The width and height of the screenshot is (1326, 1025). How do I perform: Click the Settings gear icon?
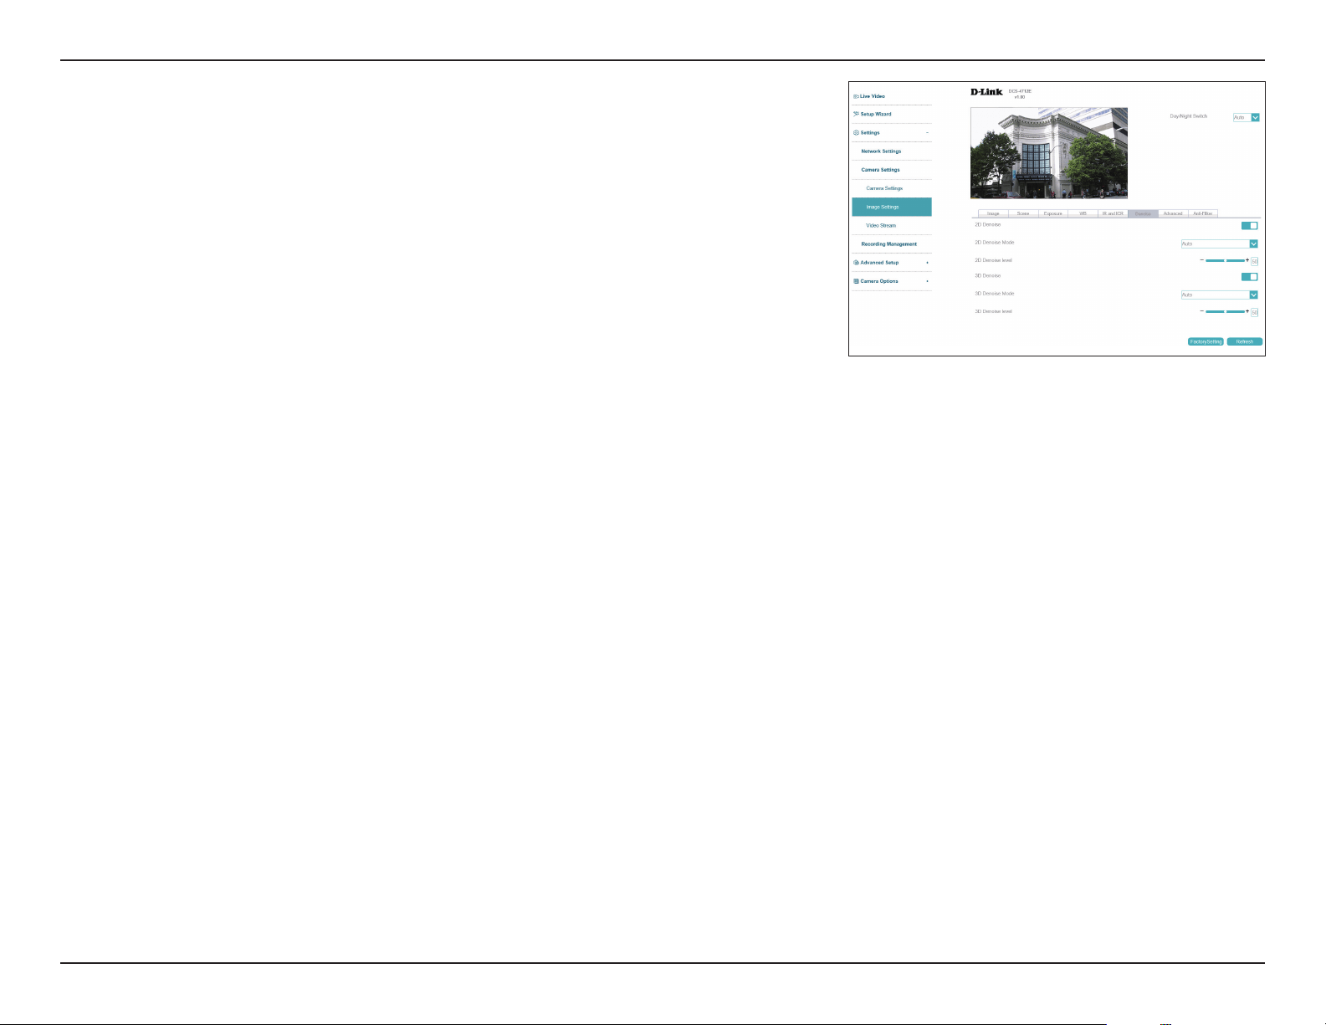[x=856, y=132]
